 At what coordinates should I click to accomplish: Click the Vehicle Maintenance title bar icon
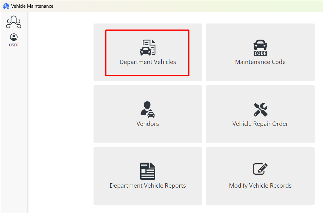6,6
